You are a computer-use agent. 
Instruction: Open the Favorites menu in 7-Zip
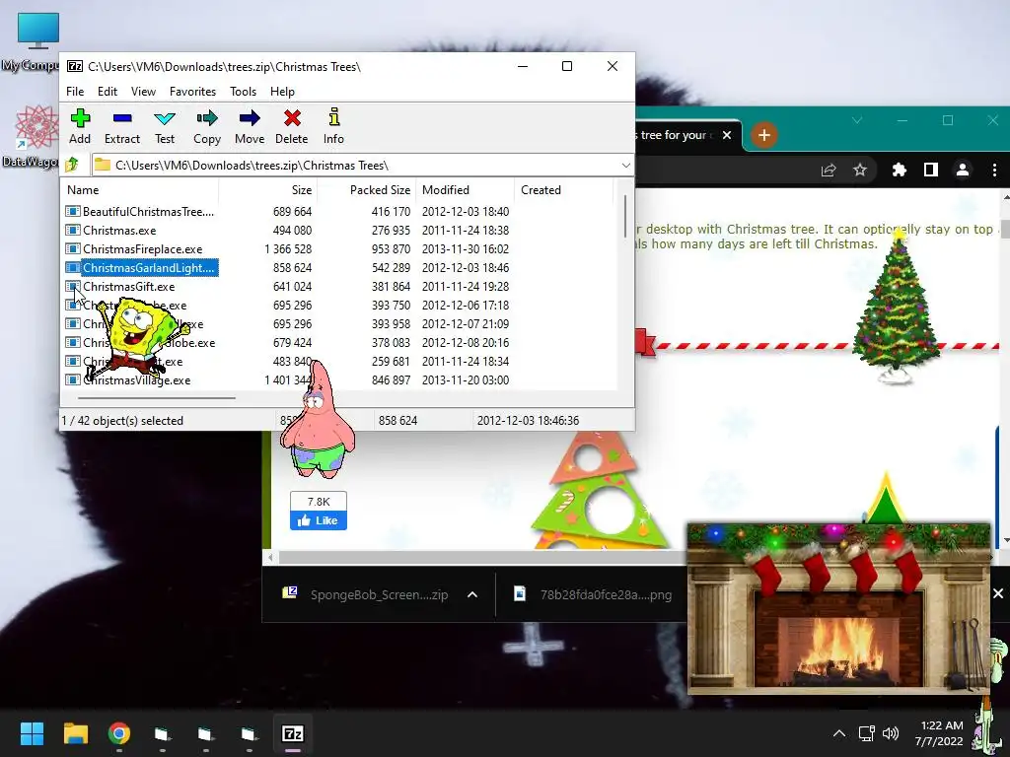[x=192, y=92]
